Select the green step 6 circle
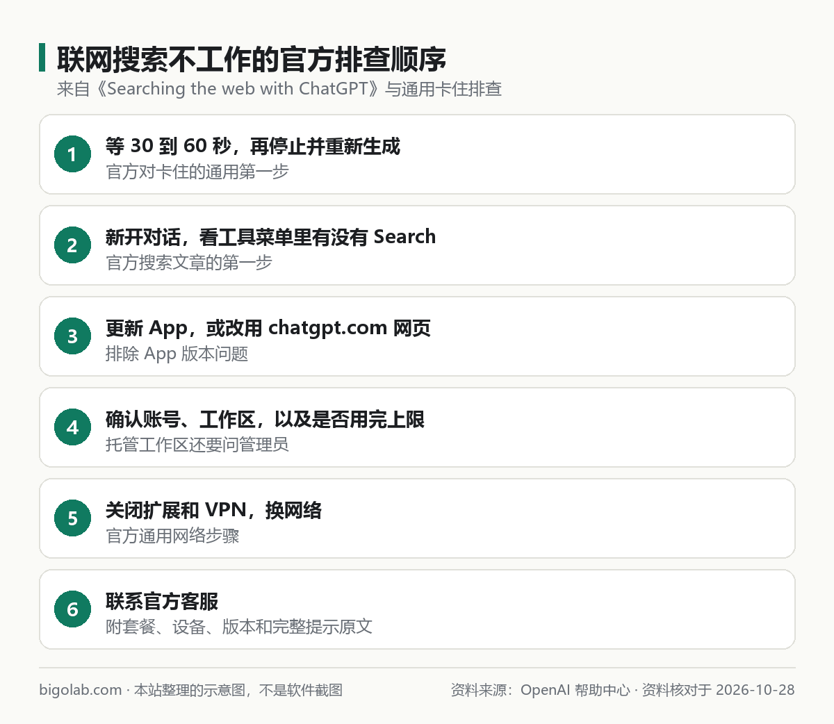 click(x=73, y=609)
